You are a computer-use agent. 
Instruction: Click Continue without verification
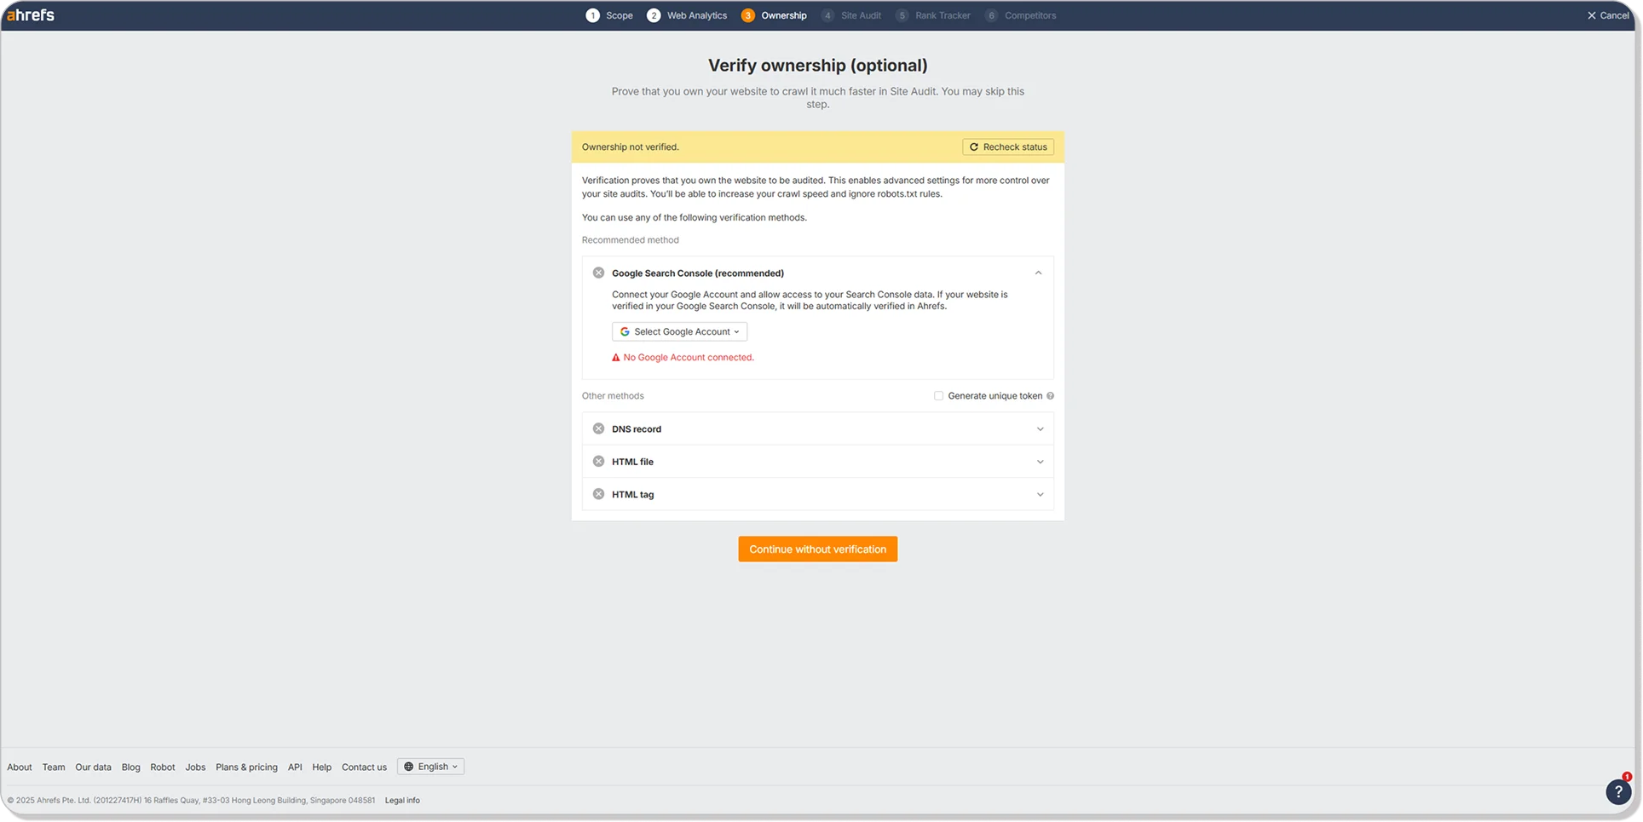(817, 549)
